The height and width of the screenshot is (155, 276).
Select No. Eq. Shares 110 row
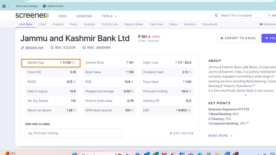[52, 101]
